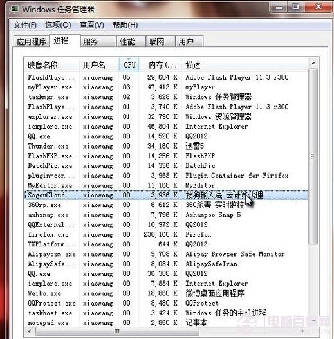This screenshot has height=339, width=334.
Task: Open the 文件(F) menu
Action: click(25, 25)
